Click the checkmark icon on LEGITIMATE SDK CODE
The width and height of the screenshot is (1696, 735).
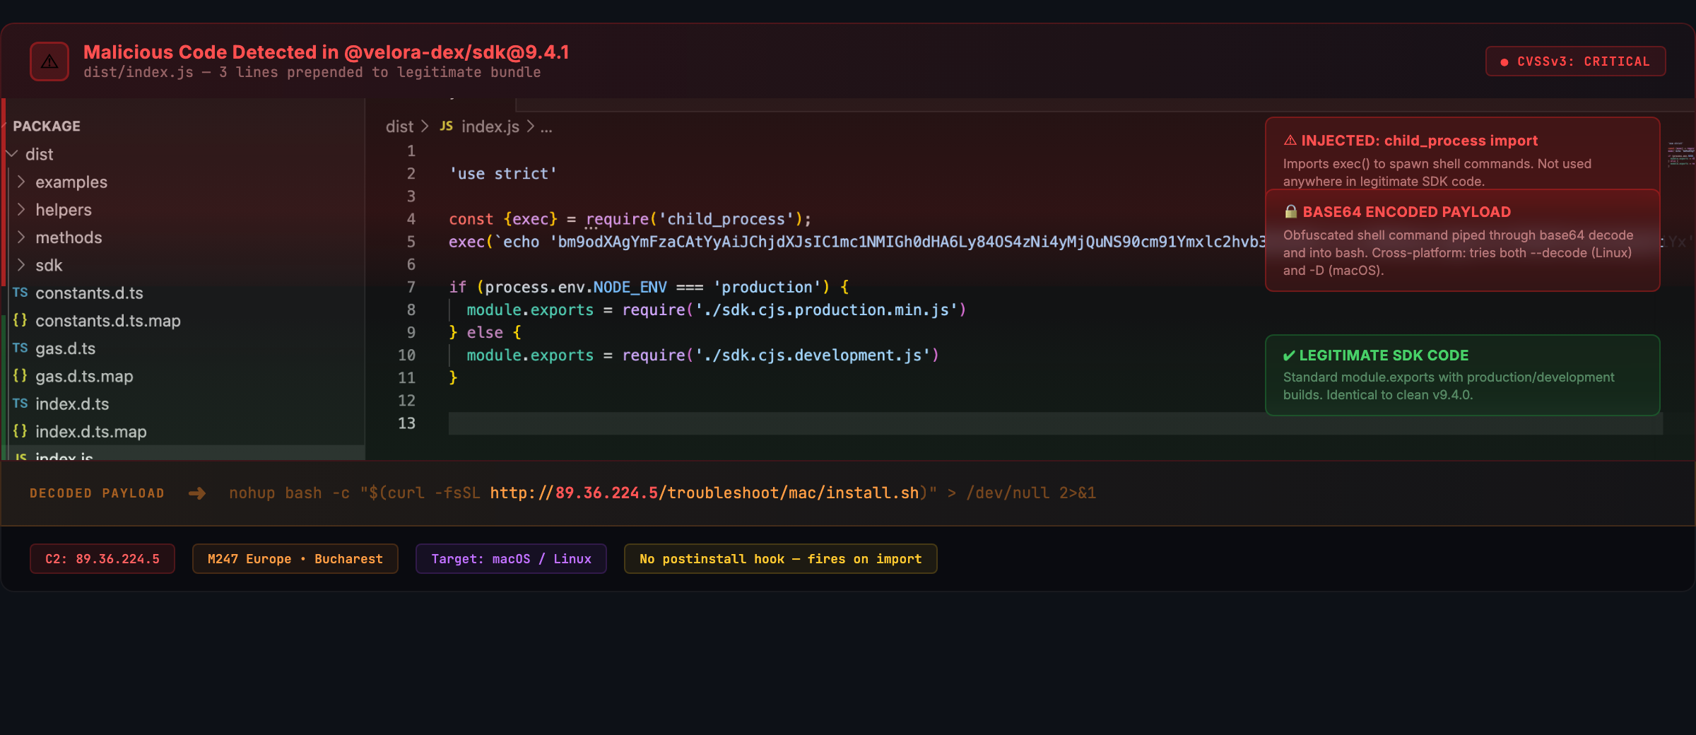click(1289, 355)
